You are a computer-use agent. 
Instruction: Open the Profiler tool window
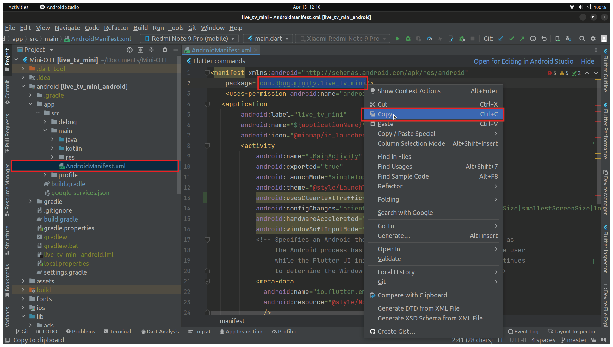click(x=284, y=332)
